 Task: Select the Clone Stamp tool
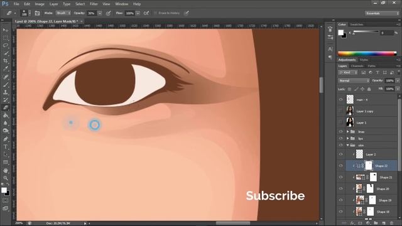[6, 92]
